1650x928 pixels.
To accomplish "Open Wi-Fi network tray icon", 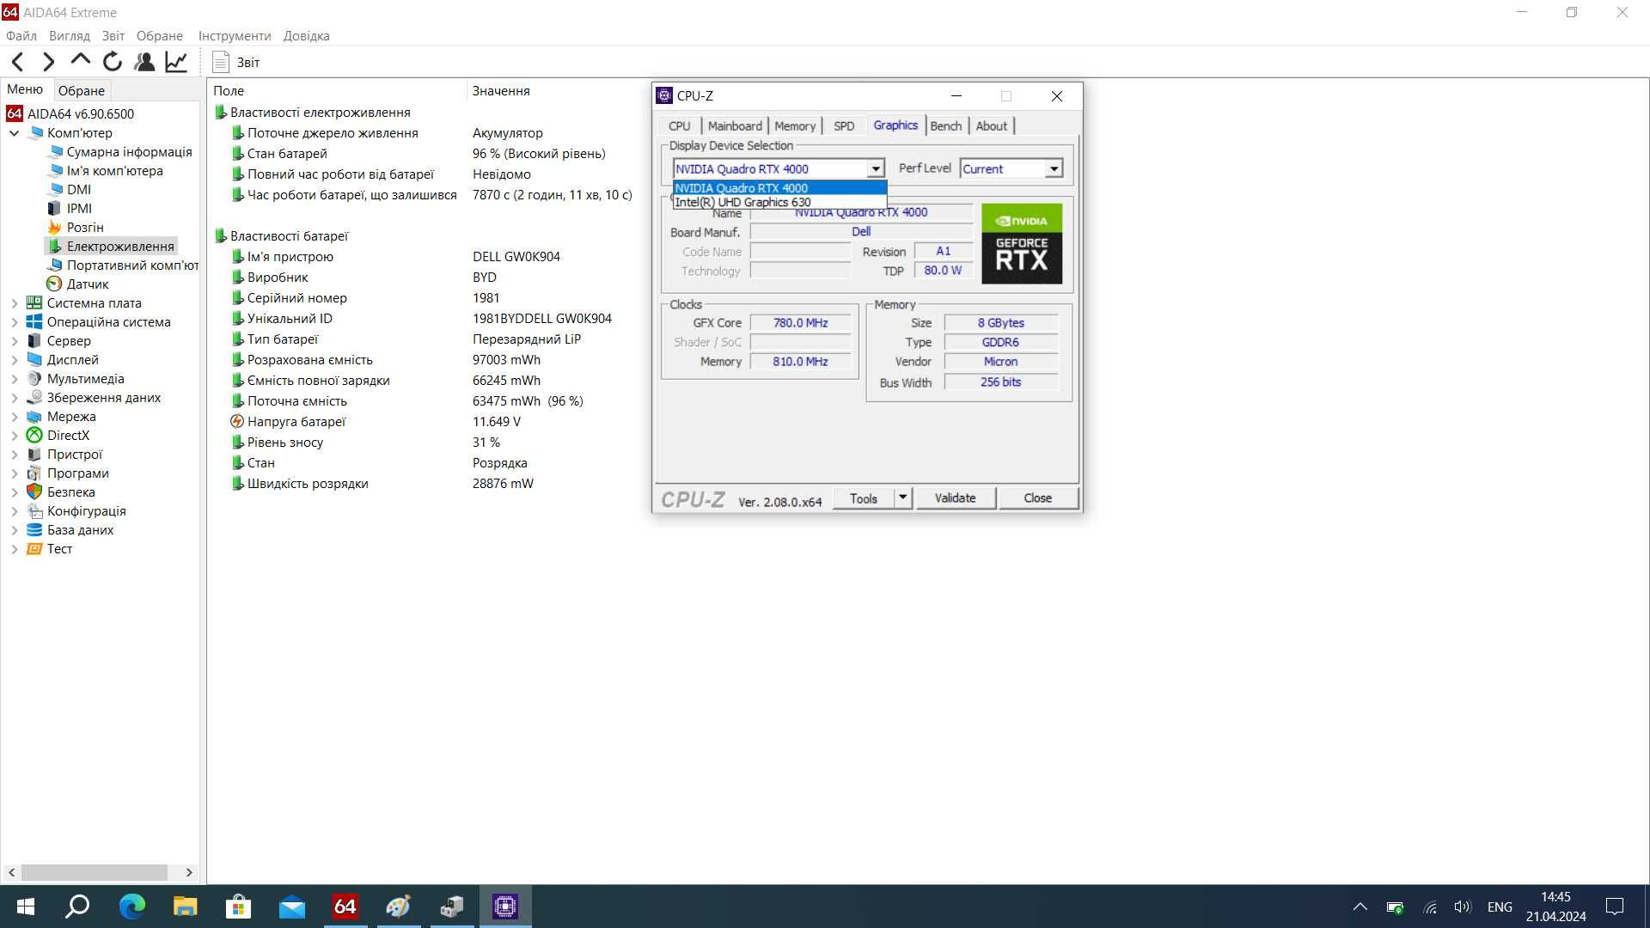I will tap(1430, 907).
